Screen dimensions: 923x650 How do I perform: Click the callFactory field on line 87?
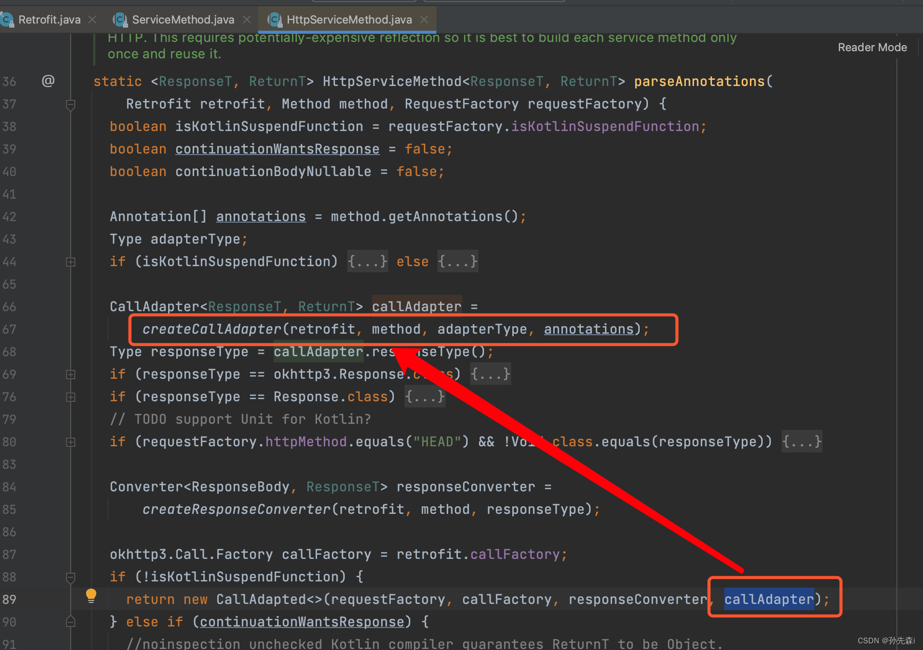[x=515, y=554]
